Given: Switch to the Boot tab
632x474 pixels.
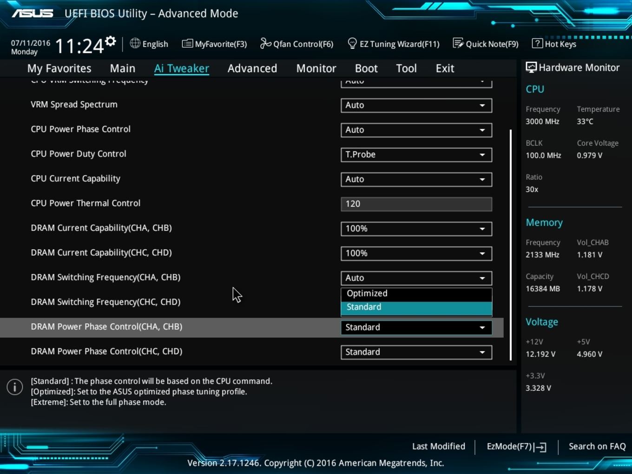Looking at the screenshot, I should pos(366,68).
